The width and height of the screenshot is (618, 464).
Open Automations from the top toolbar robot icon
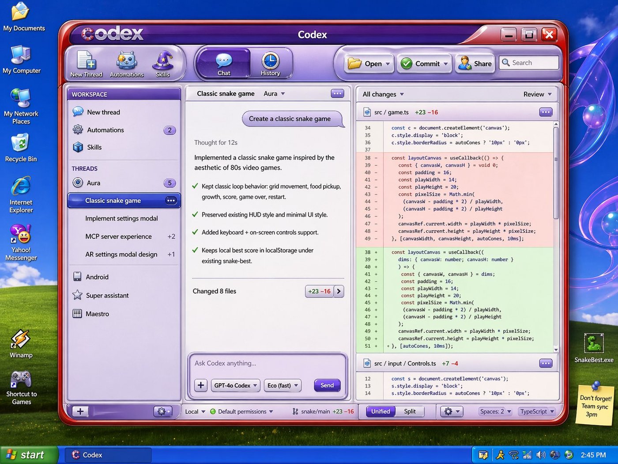click(127, 64)
